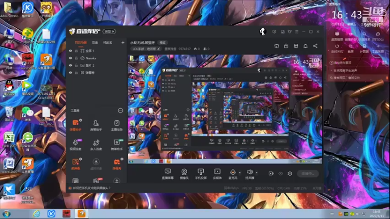Toggle lock on 全屏 1 layer
The image size is (390, 219).
click(77, 51)
